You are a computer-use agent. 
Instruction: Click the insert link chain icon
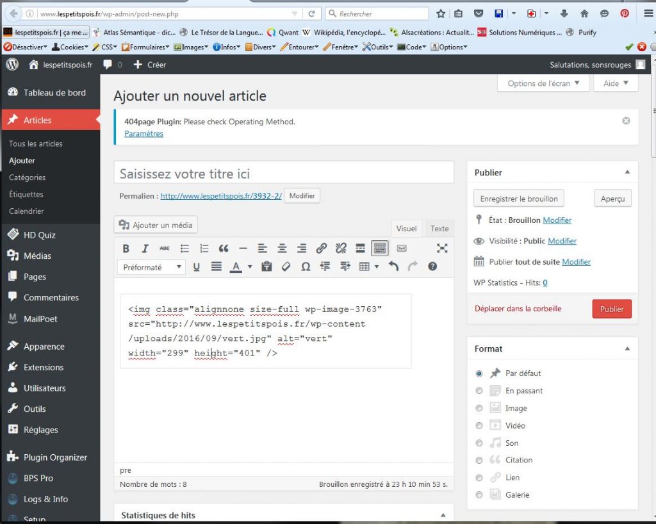point(322,249)
